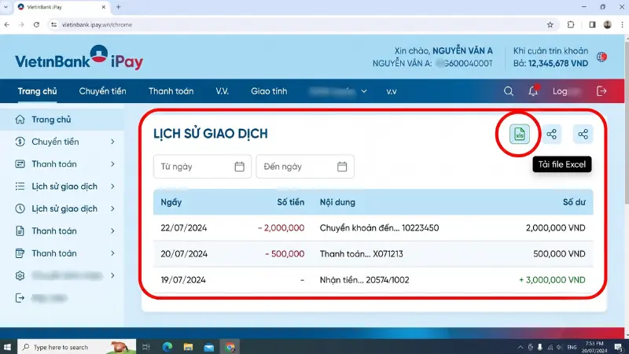The width and height of the screenshot is (629, 354).
Task: Open Mail app from taskbar
Action: (209, 347)
